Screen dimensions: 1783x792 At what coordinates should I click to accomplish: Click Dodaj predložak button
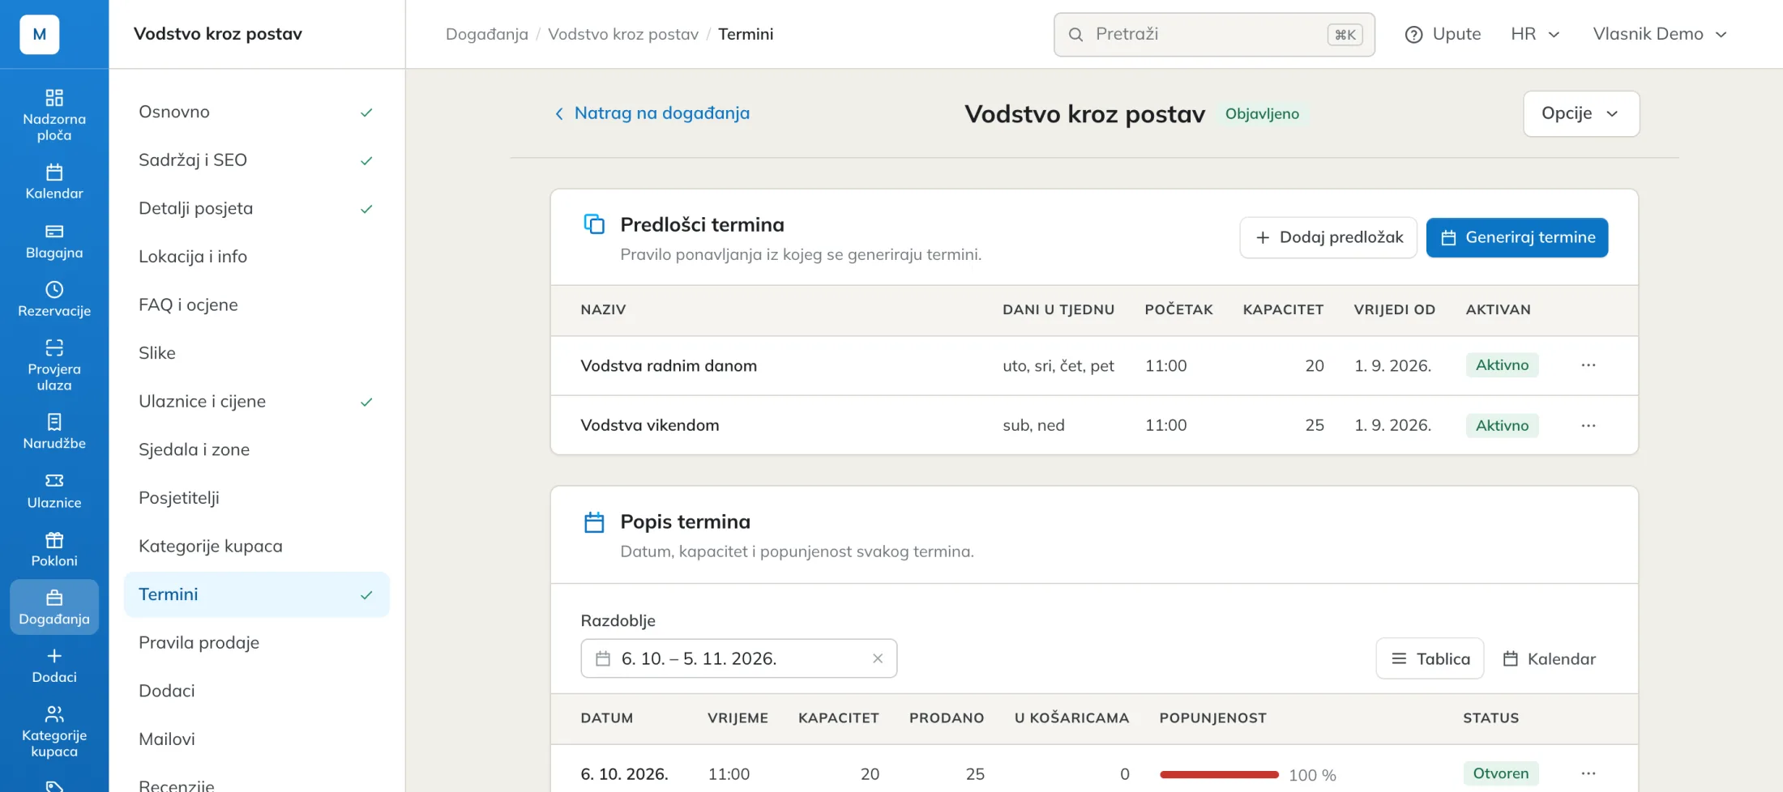pos(1328,237)
